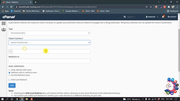Select Only redirect with www.

tap(9, 70)
